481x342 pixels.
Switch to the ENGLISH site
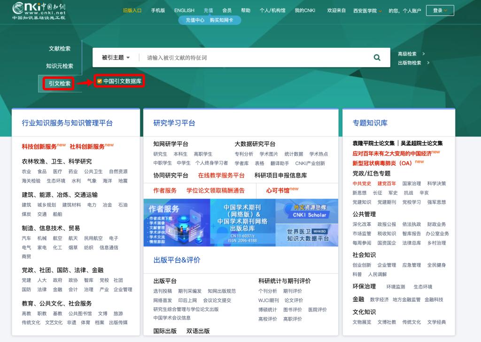(x=184, y=10)
